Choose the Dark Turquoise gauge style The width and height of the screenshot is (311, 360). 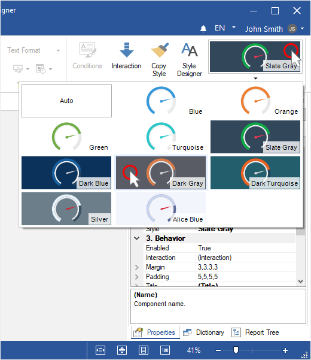click(x=255, y=173)
